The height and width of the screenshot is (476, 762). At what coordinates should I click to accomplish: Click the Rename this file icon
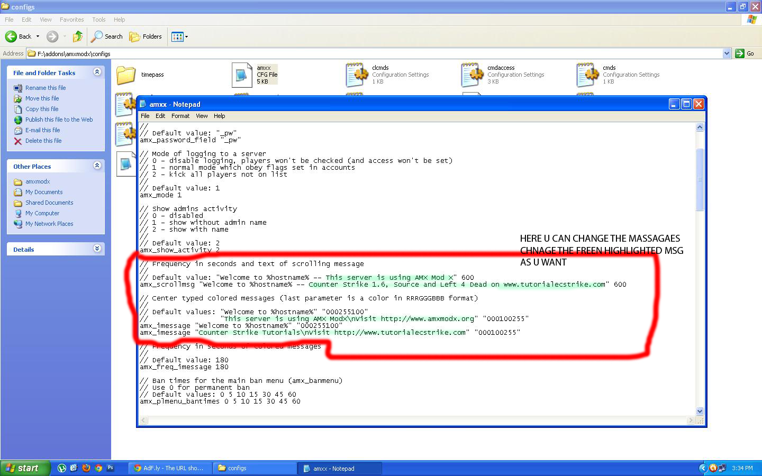point(18,88)
